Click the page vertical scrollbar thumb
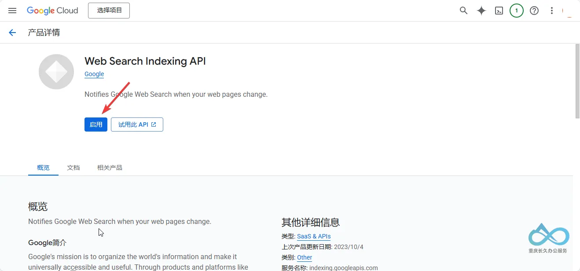 coord(577,81)
